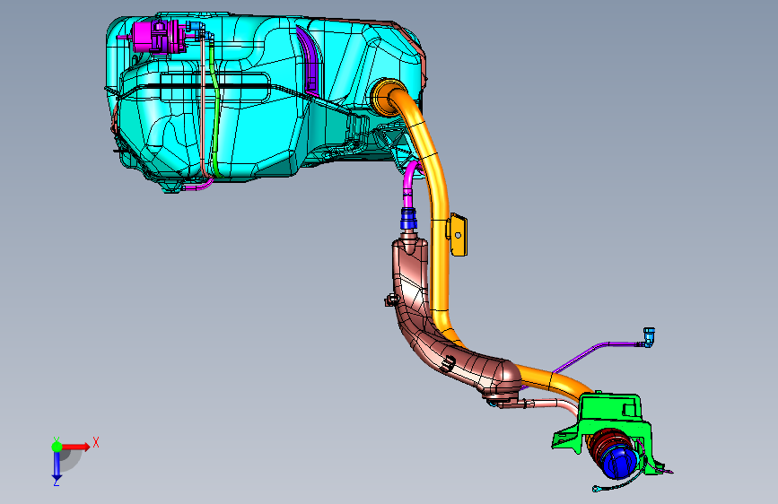
Task: Click the green Y axis dot of triad
Action: (x=57, y=446)
